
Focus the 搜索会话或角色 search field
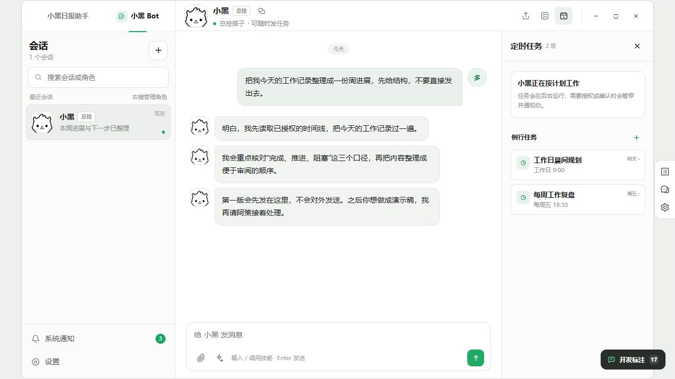[x=98, y=77]
